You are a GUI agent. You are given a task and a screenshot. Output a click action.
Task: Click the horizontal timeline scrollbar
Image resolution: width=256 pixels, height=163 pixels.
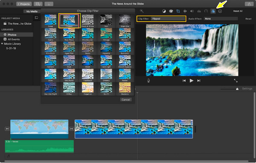click(127, 161)
